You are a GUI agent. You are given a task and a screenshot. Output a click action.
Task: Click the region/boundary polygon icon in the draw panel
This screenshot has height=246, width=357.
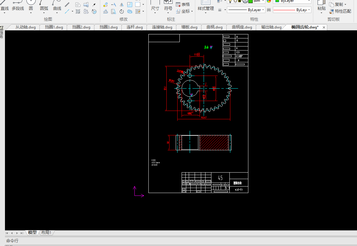pos(78,5)
